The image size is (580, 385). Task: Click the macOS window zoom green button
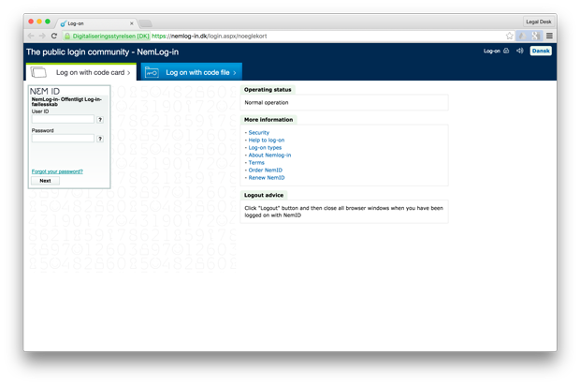tap(48, 22)
